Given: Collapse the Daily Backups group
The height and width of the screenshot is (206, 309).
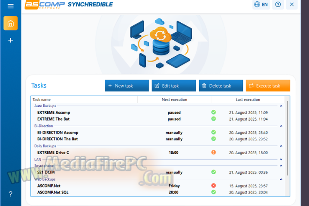Looking at the screenshot, I should pyautogui.click(x=281, y=146).
